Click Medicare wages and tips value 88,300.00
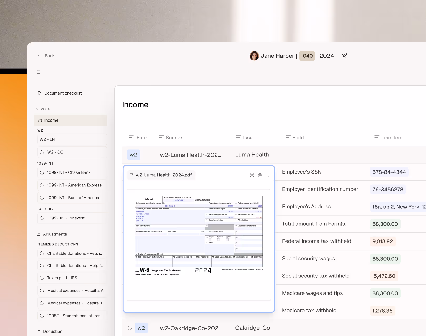Screen dimensions: 426x336 (385, 293)
